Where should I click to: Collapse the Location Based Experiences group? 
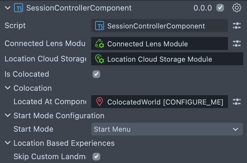tap(8, 143)
